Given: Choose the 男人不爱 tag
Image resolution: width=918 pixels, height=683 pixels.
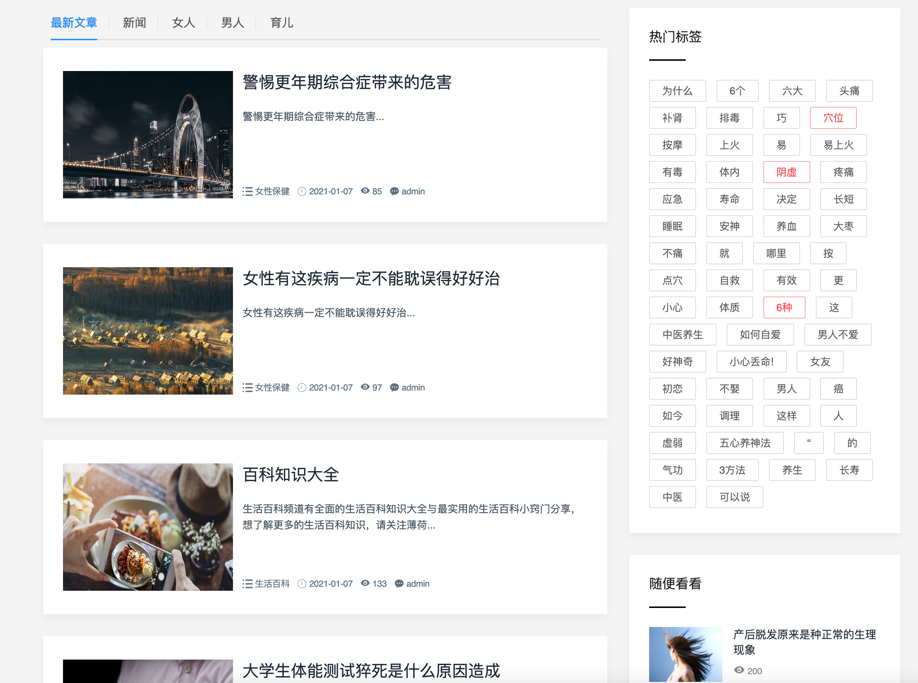Looking at the screenshot, I should point(838,335).
